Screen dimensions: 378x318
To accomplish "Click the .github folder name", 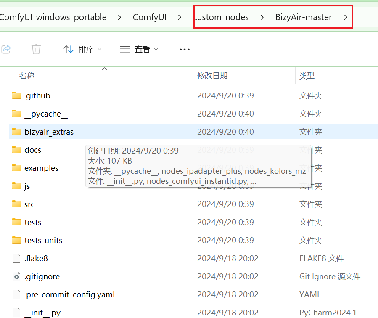I will pos(37,96).
